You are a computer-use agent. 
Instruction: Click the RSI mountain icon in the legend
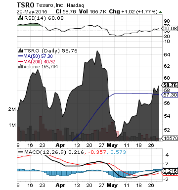tap(20, 18)
